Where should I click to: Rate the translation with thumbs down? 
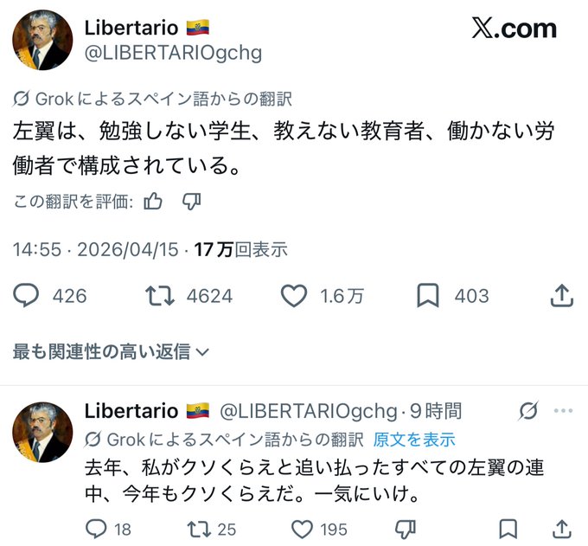point(192,202)
